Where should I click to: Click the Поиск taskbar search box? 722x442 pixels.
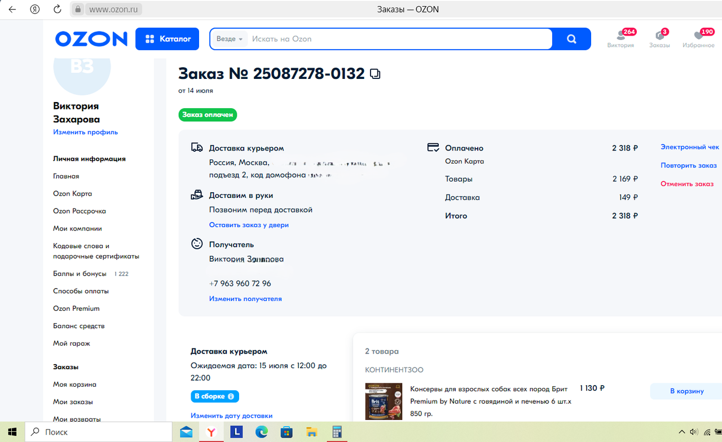[x=99, y=432]
